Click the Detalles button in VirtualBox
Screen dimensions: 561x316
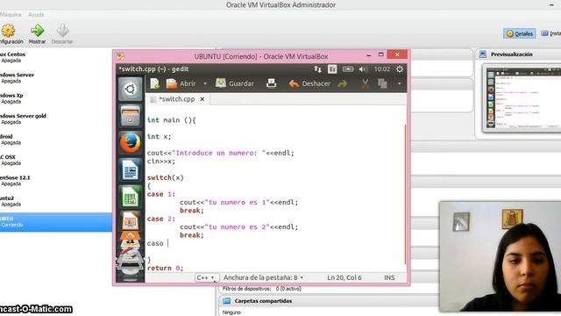520,33
